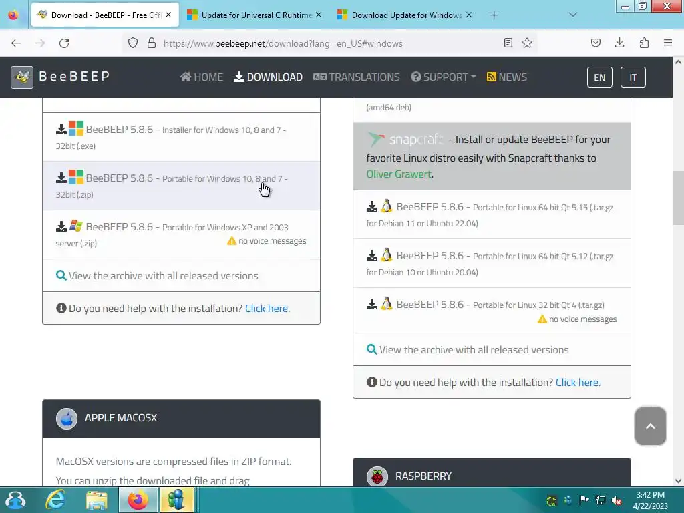Switch to Update for Universal C Runtime tab
The width and height of the screenshot is (684, 513).
(x=254, y=15)
